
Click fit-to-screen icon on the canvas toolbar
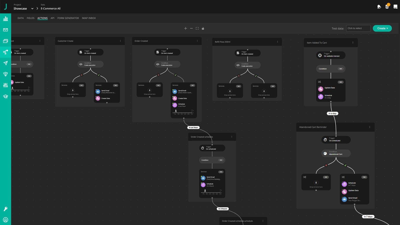click(x=197, y=28)
